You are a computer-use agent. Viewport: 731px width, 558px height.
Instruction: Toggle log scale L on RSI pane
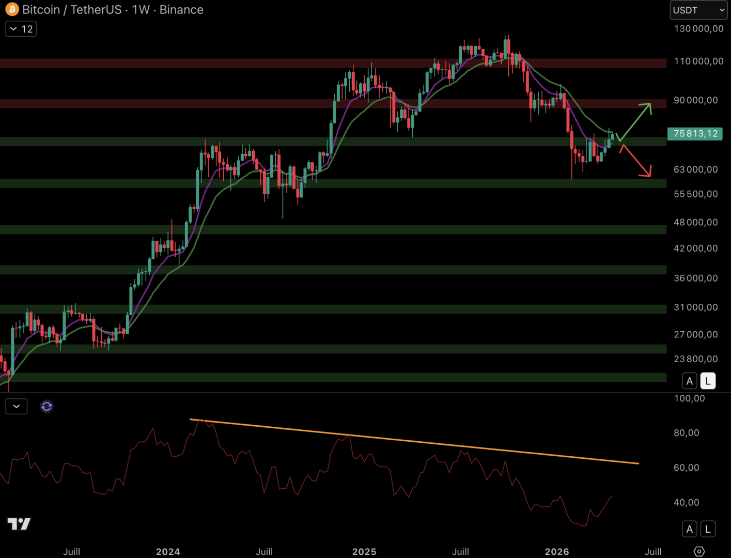708,529
